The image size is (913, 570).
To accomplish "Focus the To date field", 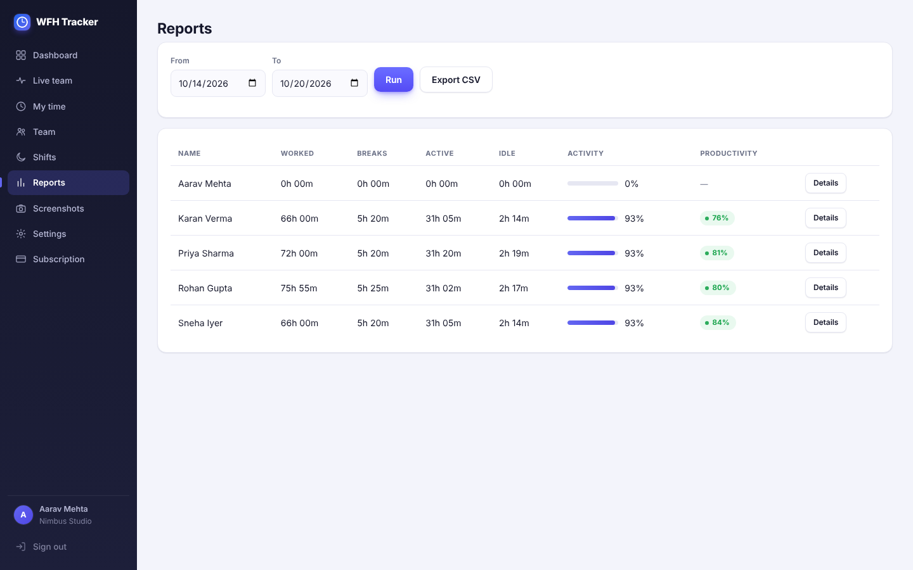I will click(320, 83).
